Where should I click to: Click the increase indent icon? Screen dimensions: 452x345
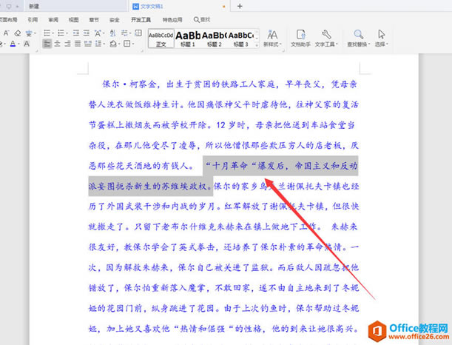pos(87,33)
